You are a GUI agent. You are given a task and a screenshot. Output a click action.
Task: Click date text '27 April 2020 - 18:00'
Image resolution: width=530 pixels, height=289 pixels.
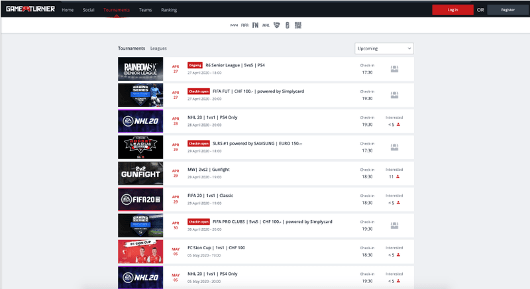coord(205,73)
